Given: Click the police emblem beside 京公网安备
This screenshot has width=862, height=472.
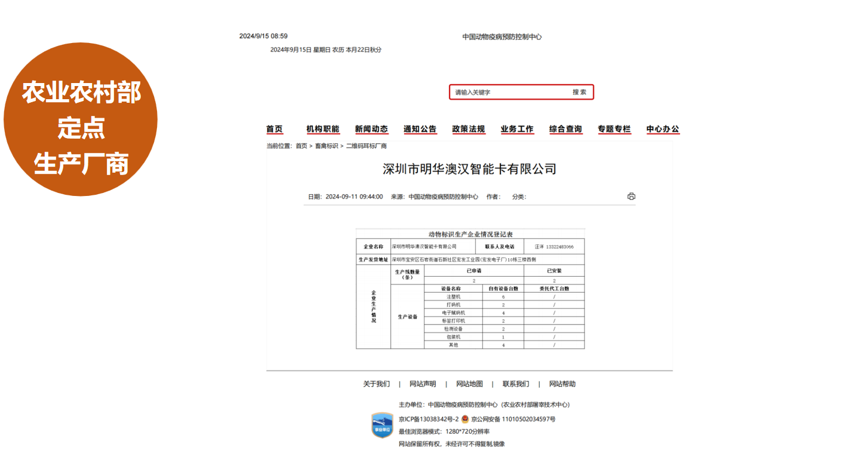Looking at the screenshot, I should tap(465, 419).
